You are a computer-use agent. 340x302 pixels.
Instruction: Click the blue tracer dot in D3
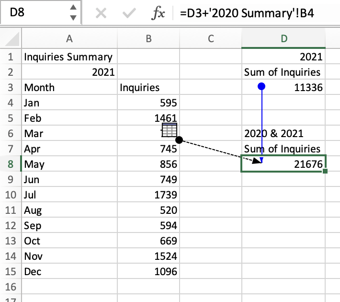coord(261,87)
